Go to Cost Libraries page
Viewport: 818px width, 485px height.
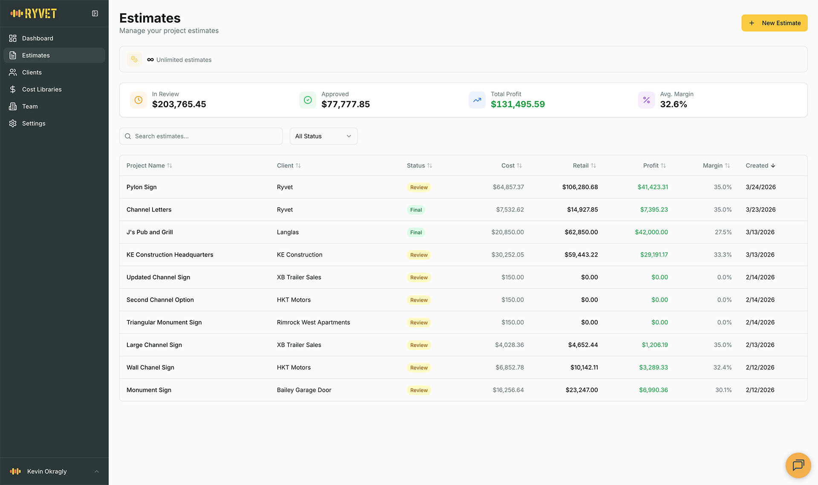tap(42, 89)
